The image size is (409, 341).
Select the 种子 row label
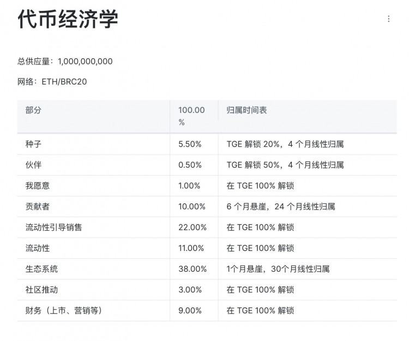pyautogui.click(x=33, y=144)
